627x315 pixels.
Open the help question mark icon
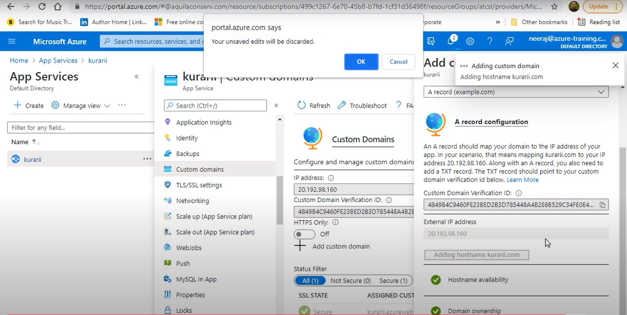pos(490,41)
